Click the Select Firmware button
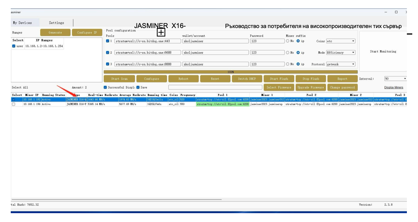This screenshot has width=418, height=222. (x=279, y=87)
